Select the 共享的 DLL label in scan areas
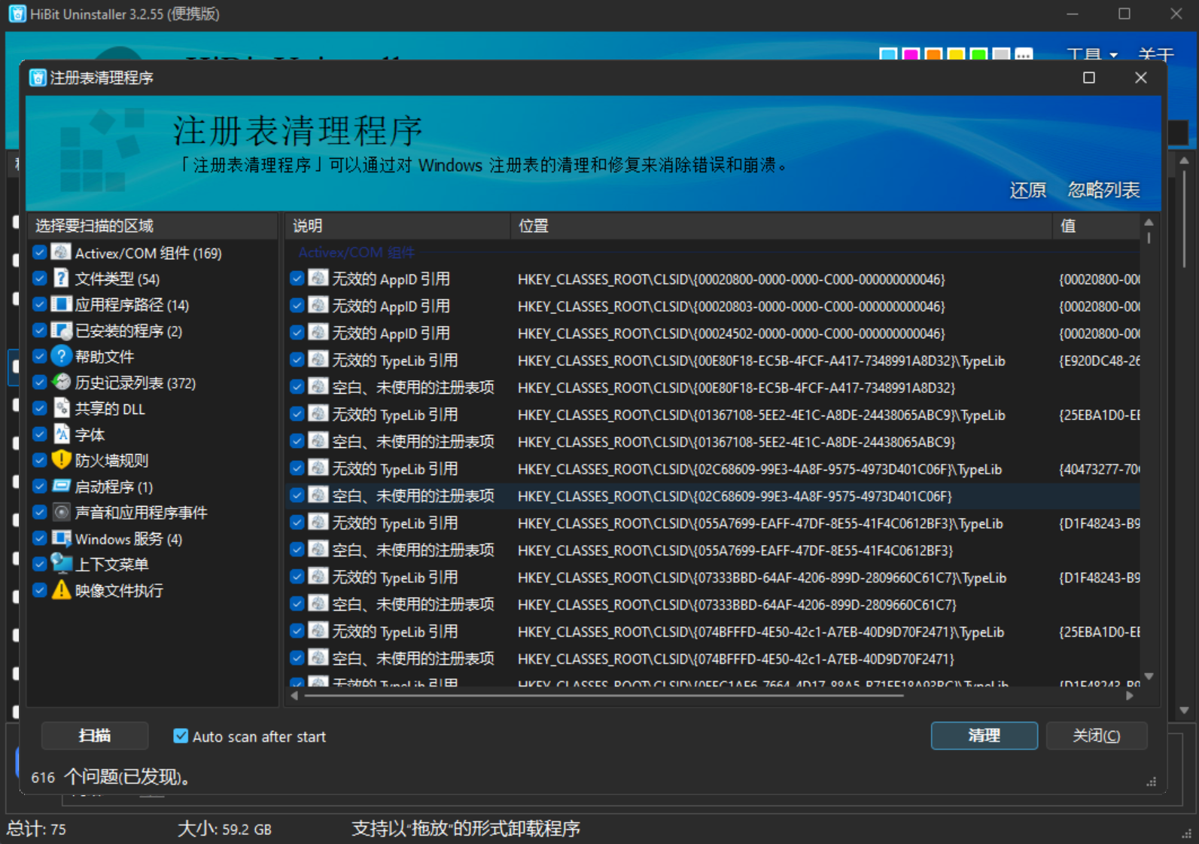The height and width of the screenshot is (844, 1199). (x=110, y=409)
